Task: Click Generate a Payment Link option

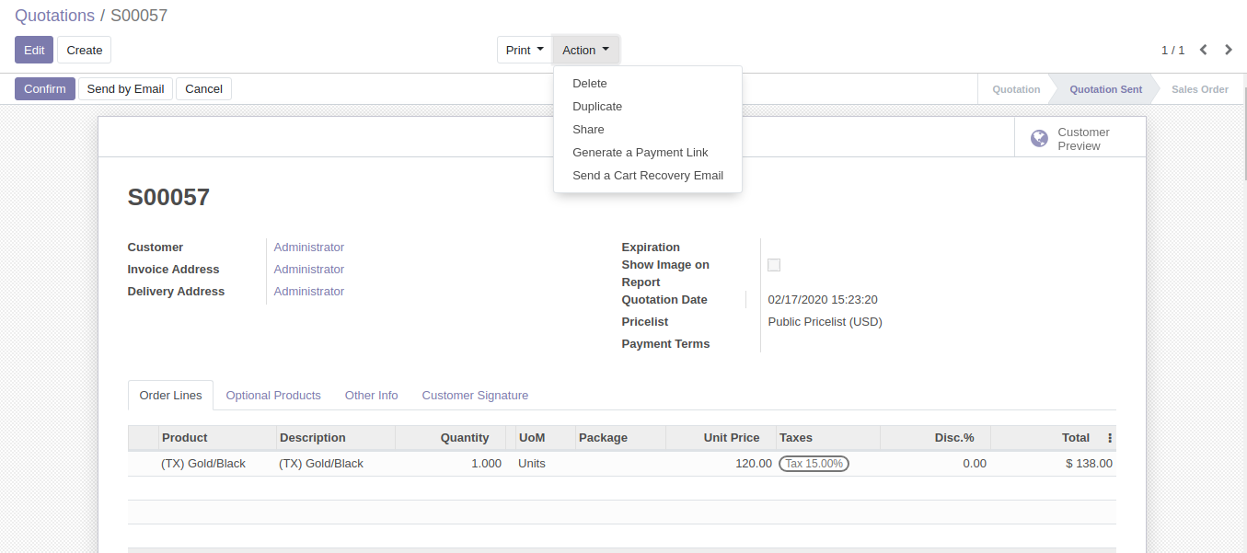Action: 640,152
